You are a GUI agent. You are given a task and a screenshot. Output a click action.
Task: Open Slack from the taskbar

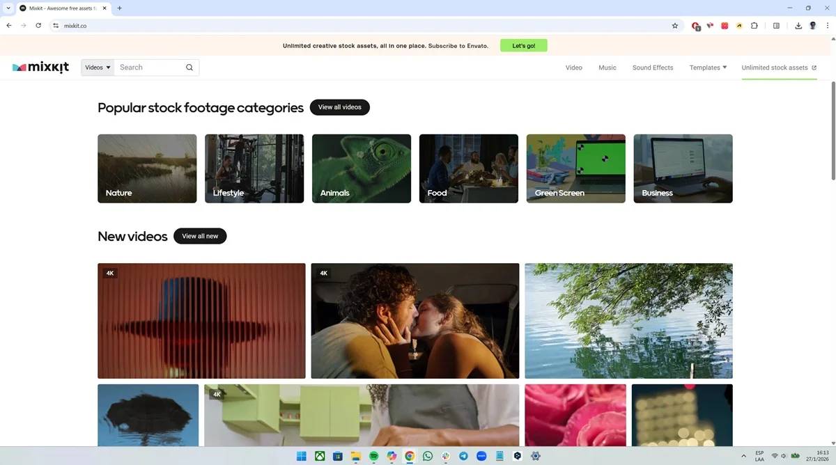click(446, 456)
